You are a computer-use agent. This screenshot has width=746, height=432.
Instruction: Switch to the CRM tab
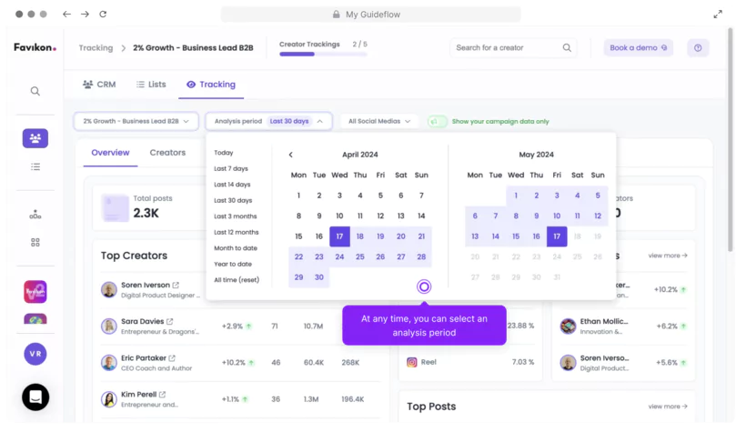[x=99, y=85]
